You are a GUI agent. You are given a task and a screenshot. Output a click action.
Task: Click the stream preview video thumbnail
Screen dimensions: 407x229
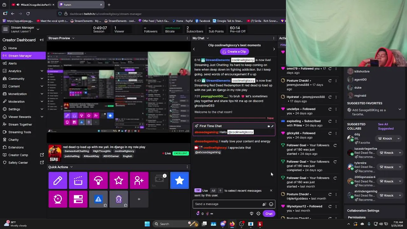point(119,92)
